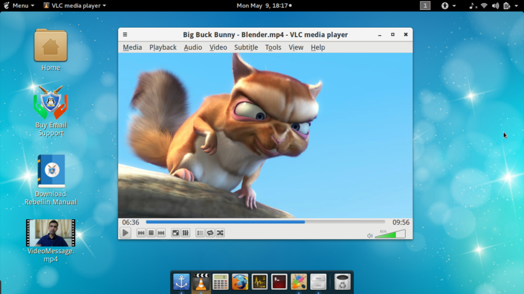The image size is (524, 294).
Task: Skip to previous media in VLC
Action: click(141, 233)
